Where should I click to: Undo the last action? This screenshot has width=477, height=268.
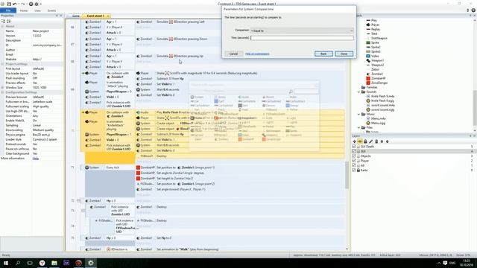tap(15, 4)
